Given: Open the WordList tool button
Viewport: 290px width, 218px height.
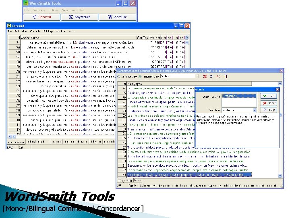Looking at the screenshot, I should [x=118, y=17].
